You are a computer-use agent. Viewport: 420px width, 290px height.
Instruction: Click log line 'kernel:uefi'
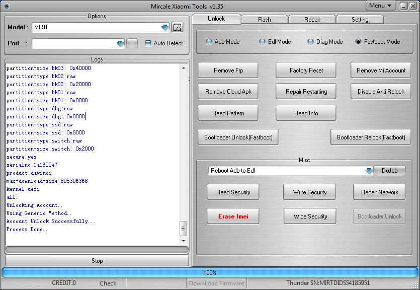[x=23, y=189]
